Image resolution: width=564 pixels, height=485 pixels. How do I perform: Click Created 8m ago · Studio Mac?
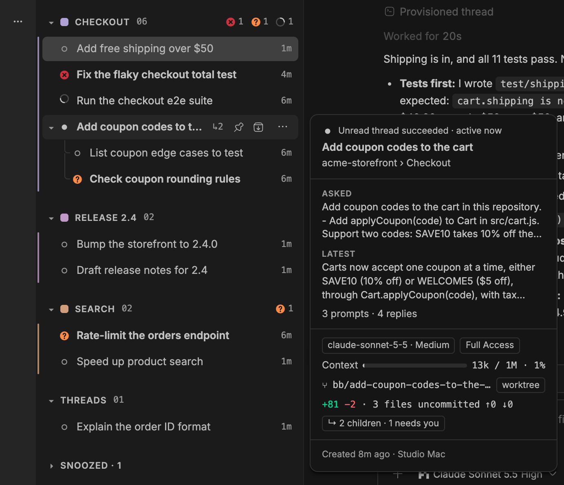click(383, 454)
